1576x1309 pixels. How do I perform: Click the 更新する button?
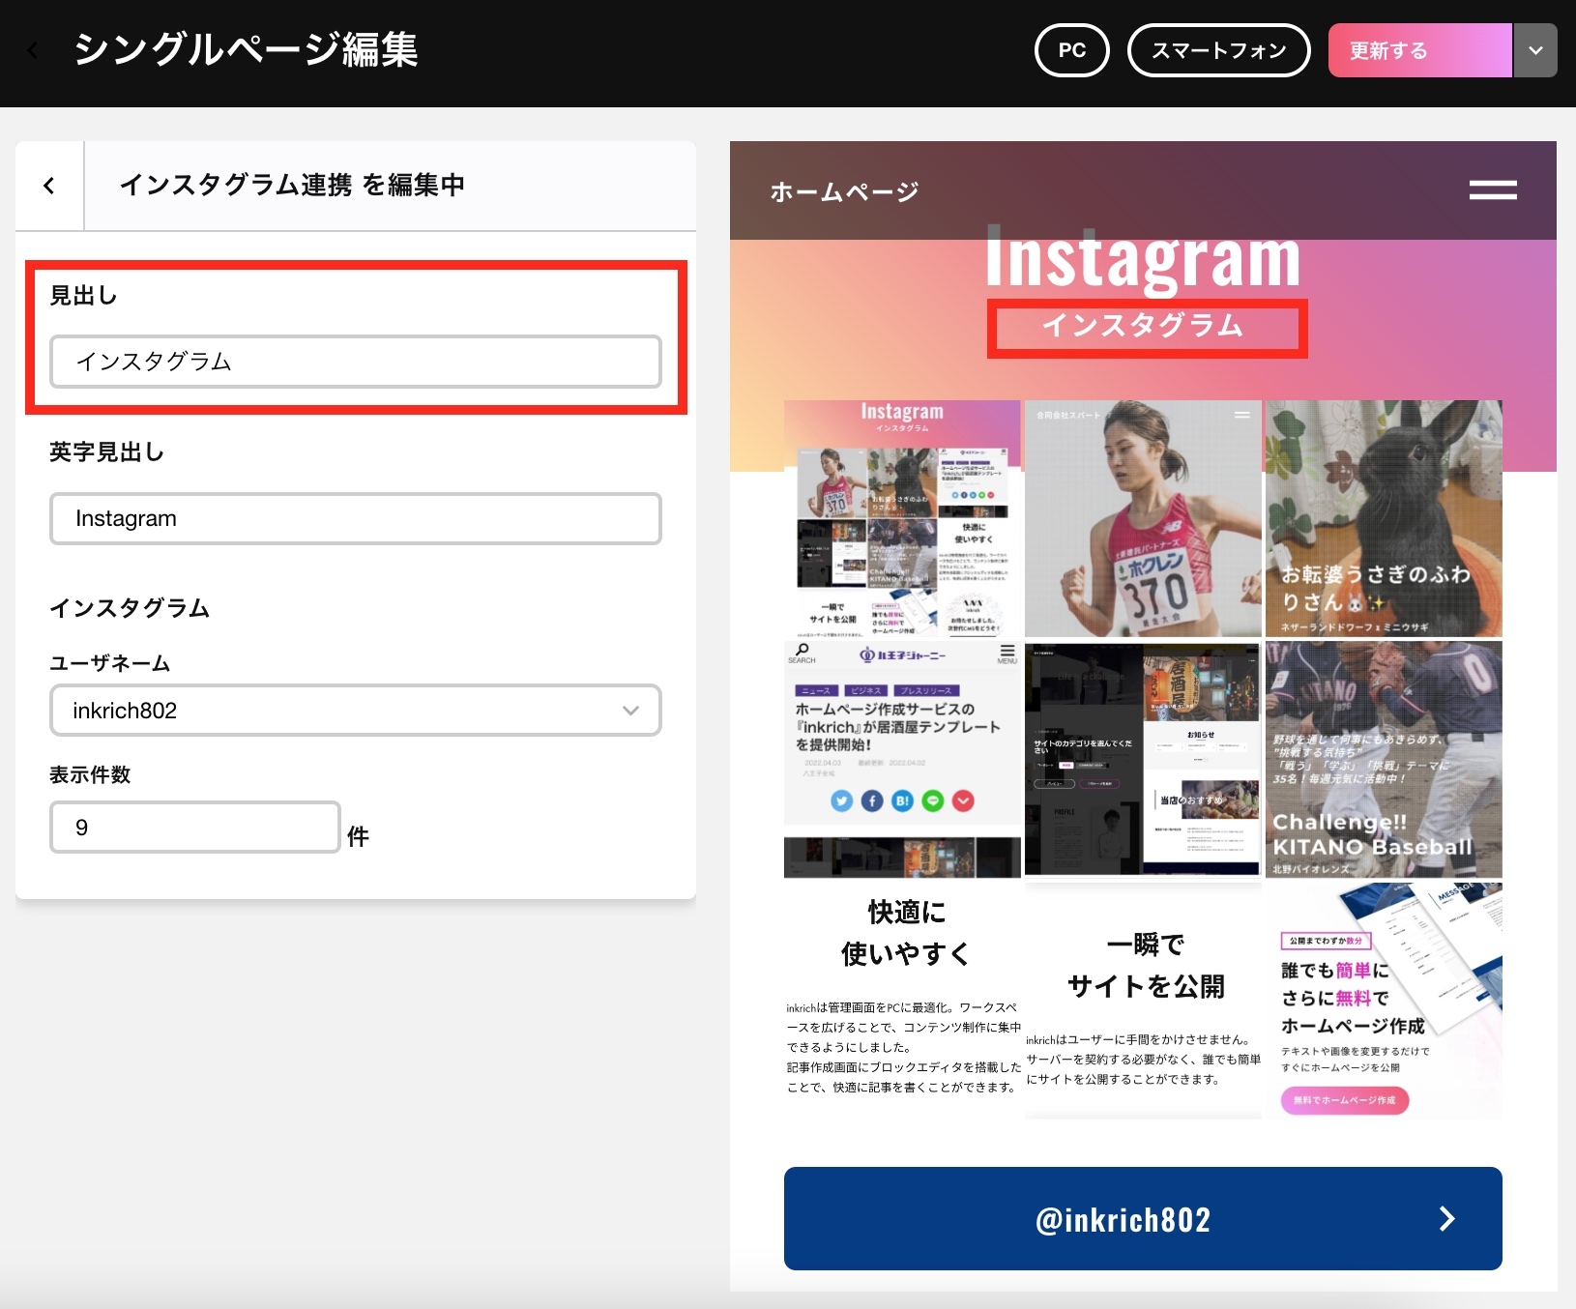click(1419, 50)
